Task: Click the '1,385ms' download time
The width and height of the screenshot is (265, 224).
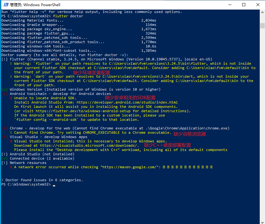Action: click(149, 51)
